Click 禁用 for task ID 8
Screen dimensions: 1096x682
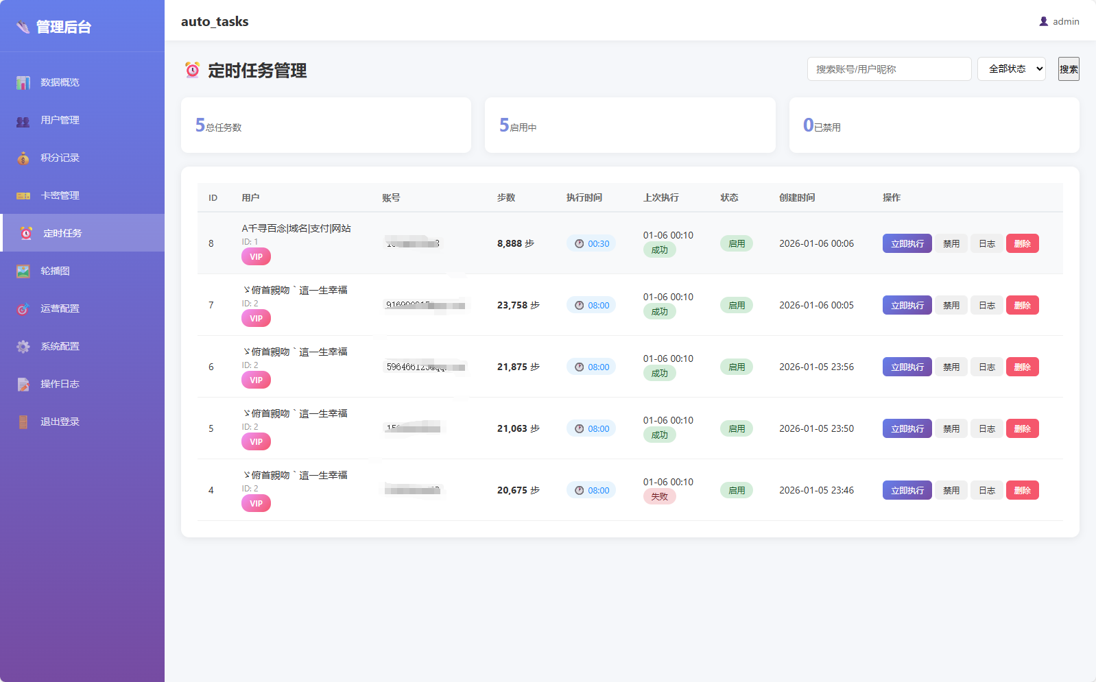(x=951, y=243)
